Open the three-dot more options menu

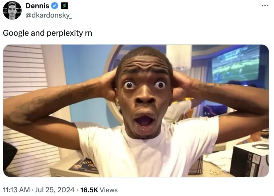coord(265,6)
